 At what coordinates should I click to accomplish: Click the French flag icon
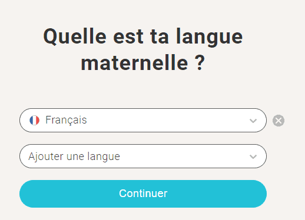(34, 120)
